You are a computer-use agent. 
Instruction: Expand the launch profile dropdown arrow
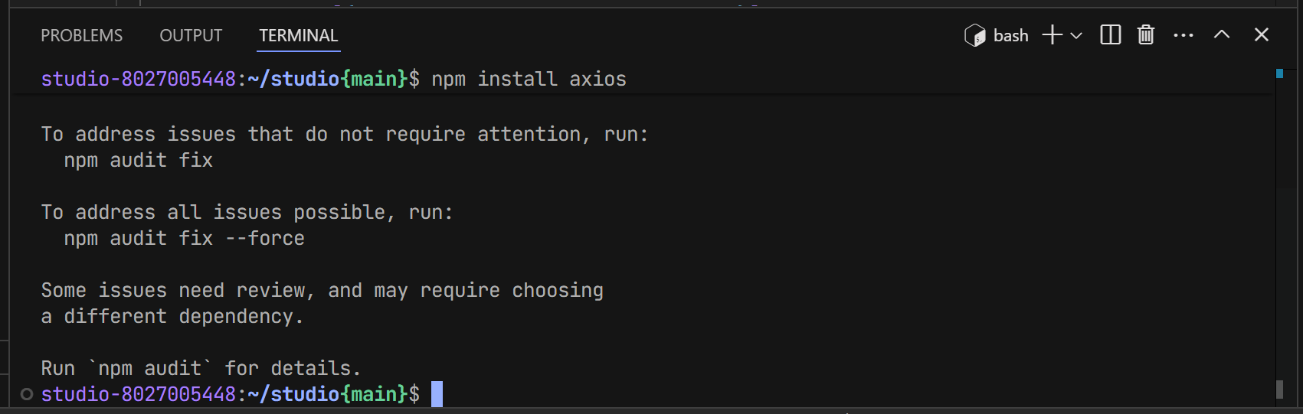click(1076, 35)
